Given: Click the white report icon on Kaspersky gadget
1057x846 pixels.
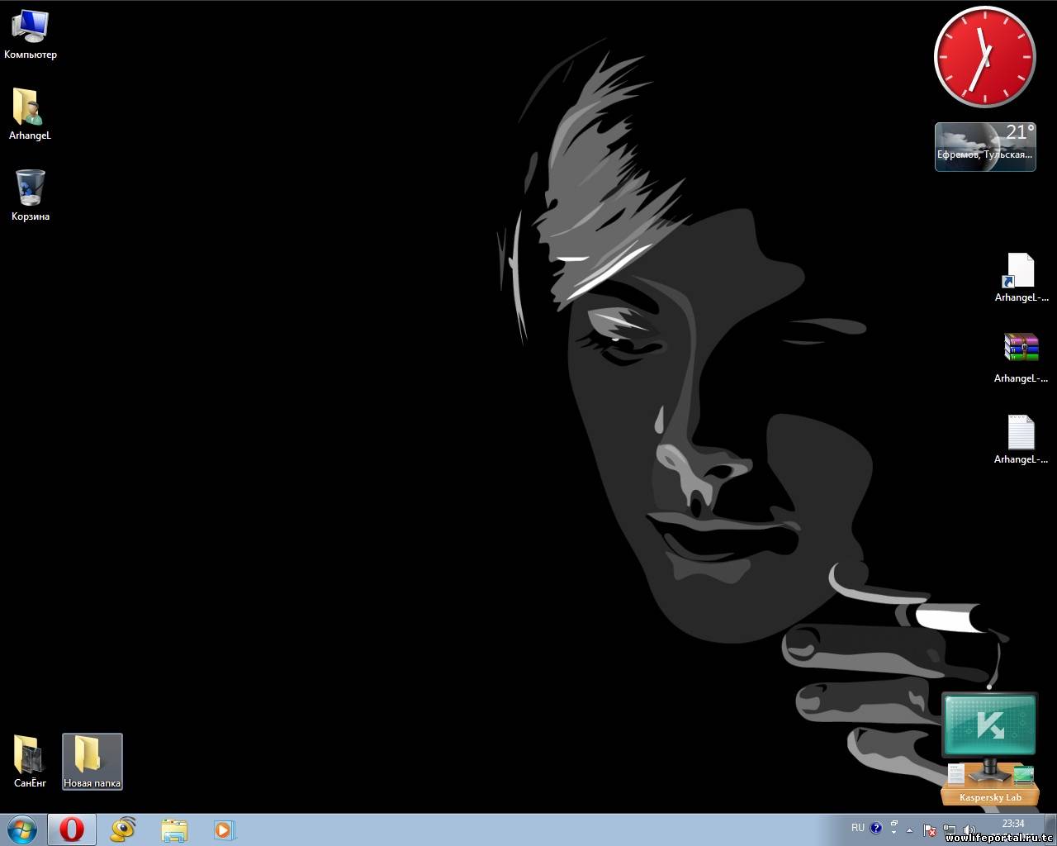Looking at the screenshot, I should pos(956,773).
